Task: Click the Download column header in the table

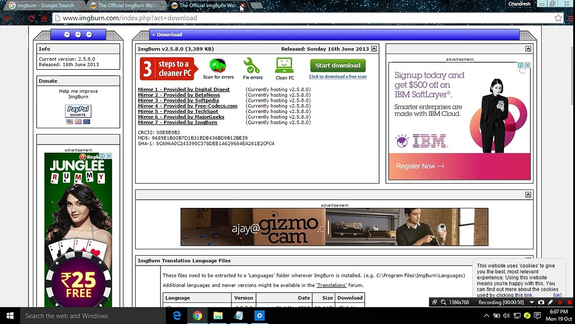Action: click(x=350, y=298)
